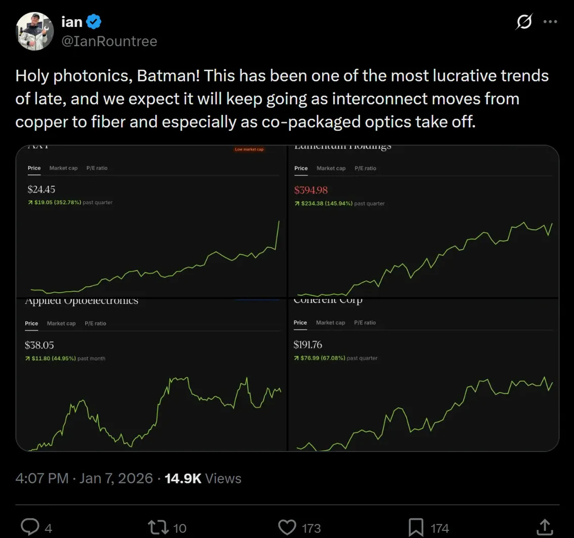574x538 pixels.
Task: Open the @IanRountree handle link
Action: pyautogui.click(x=109, y=41)
